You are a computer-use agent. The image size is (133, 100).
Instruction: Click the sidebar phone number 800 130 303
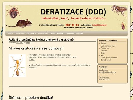coord(104,79)
